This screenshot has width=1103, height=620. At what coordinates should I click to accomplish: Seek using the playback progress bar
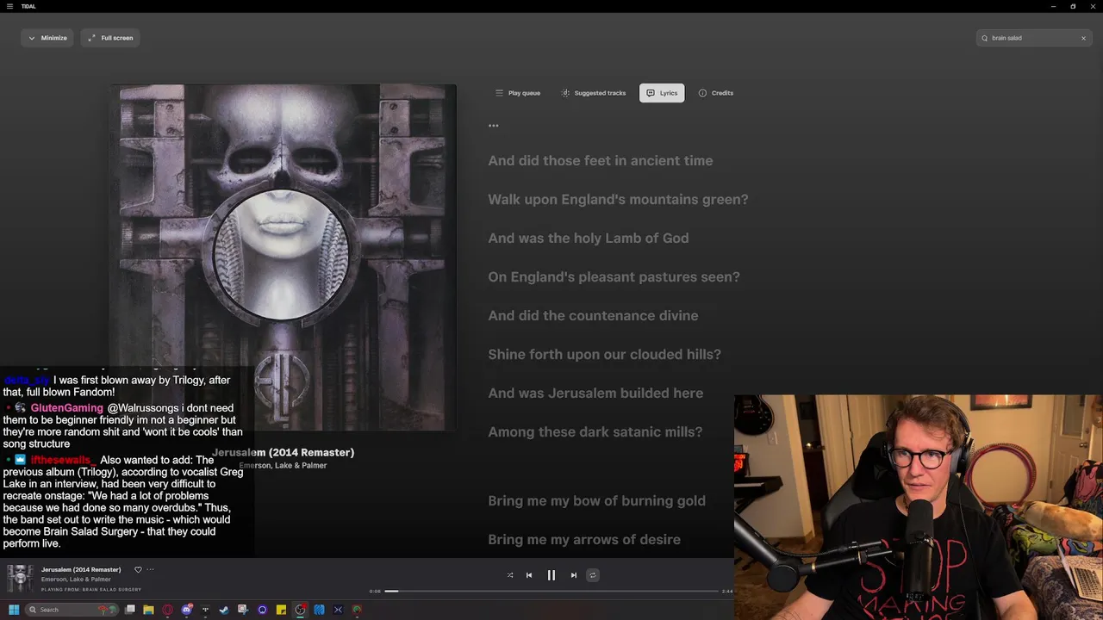[551, 592]
